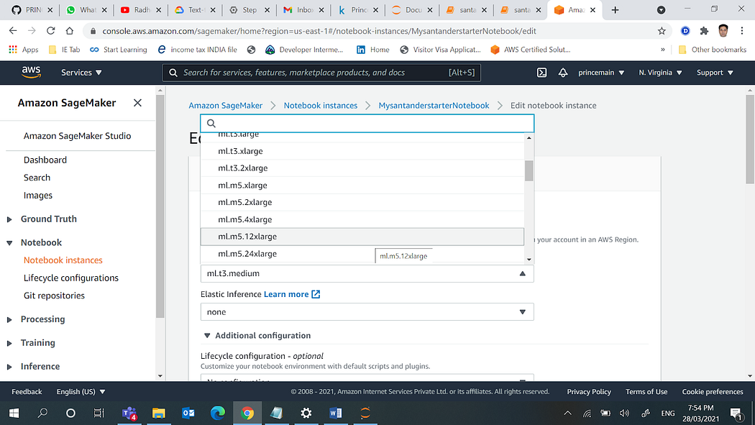Image resolution: width=755 pixels, height=425 pixels.
Task: Select ml.m5.12xlarge instance type
Action: 362,237
